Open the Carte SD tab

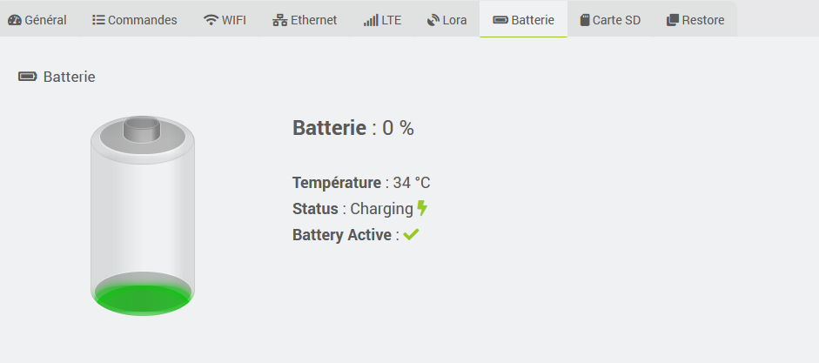[x=616, y=20]
